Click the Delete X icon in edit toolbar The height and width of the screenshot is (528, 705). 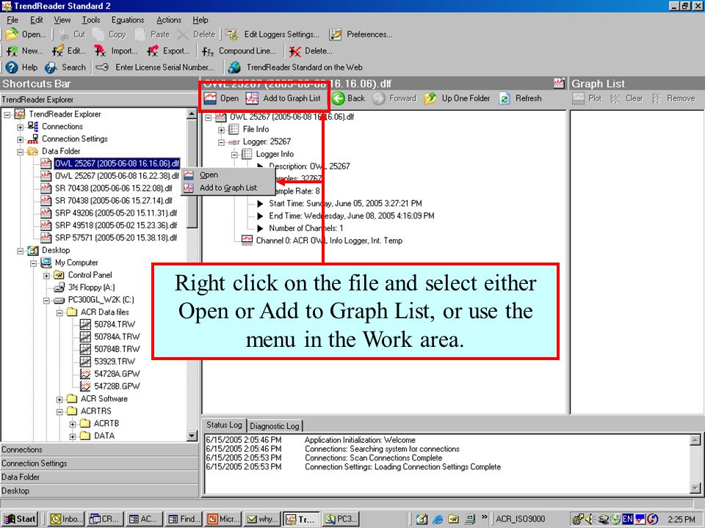183,34
